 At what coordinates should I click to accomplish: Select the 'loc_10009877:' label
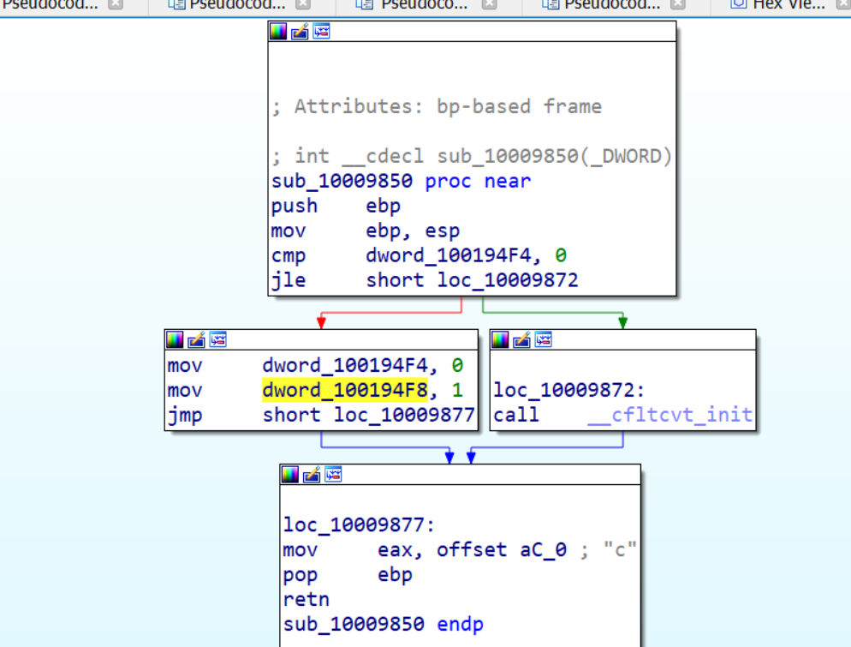(359, 524)
